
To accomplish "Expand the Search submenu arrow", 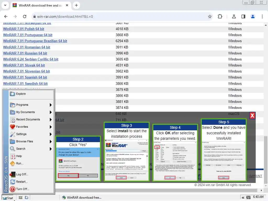I will point(51,149).
